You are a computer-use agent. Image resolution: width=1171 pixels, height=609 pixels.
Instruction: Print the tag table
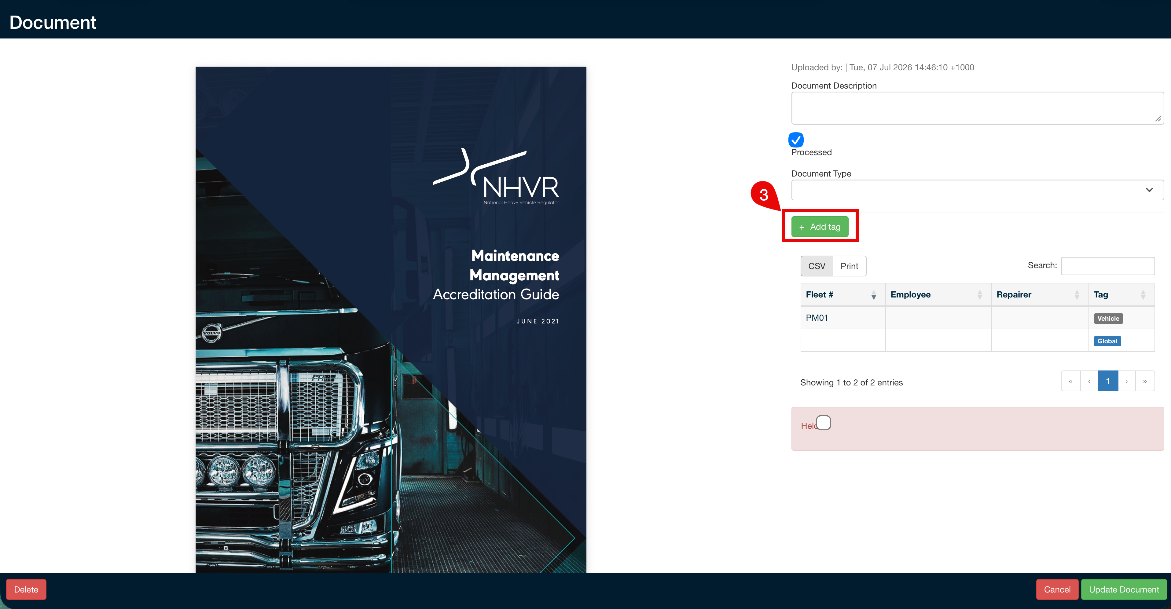(849, 266)
